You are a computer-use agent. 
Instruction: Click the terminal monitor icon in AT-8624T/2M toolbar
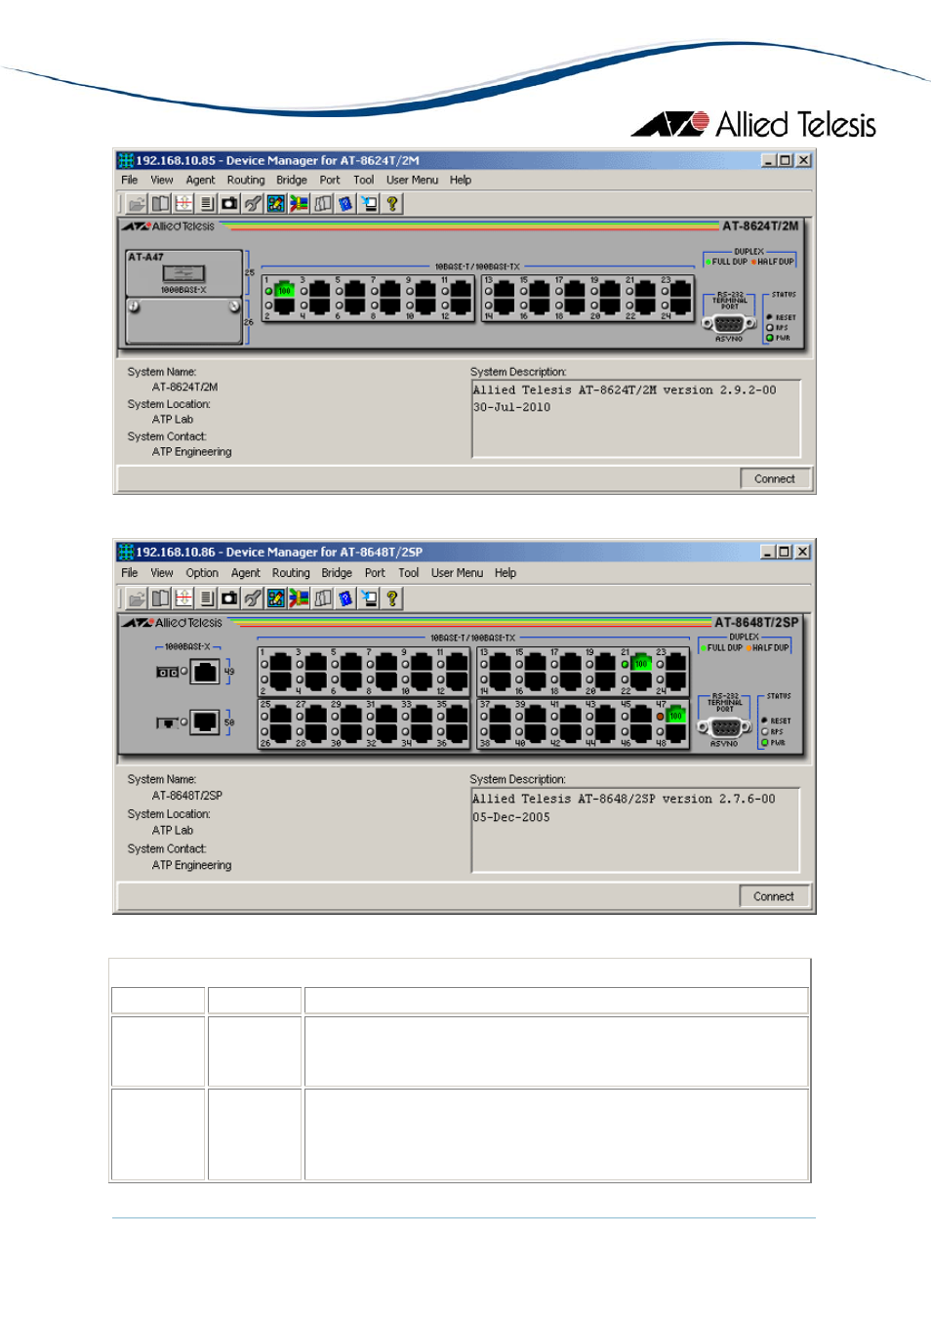(369, 203)
